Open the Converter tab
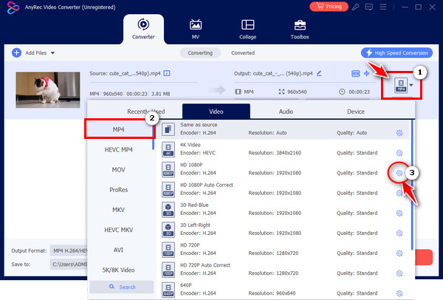443x300 pixels. click(143, 30)
